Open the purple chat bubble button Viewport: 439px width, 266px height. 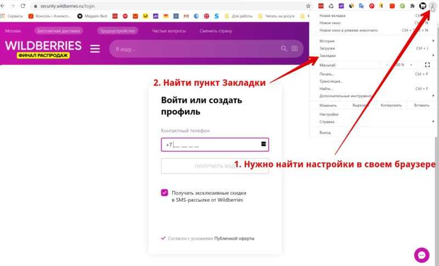pyautogui.click(x=421, y=255)
